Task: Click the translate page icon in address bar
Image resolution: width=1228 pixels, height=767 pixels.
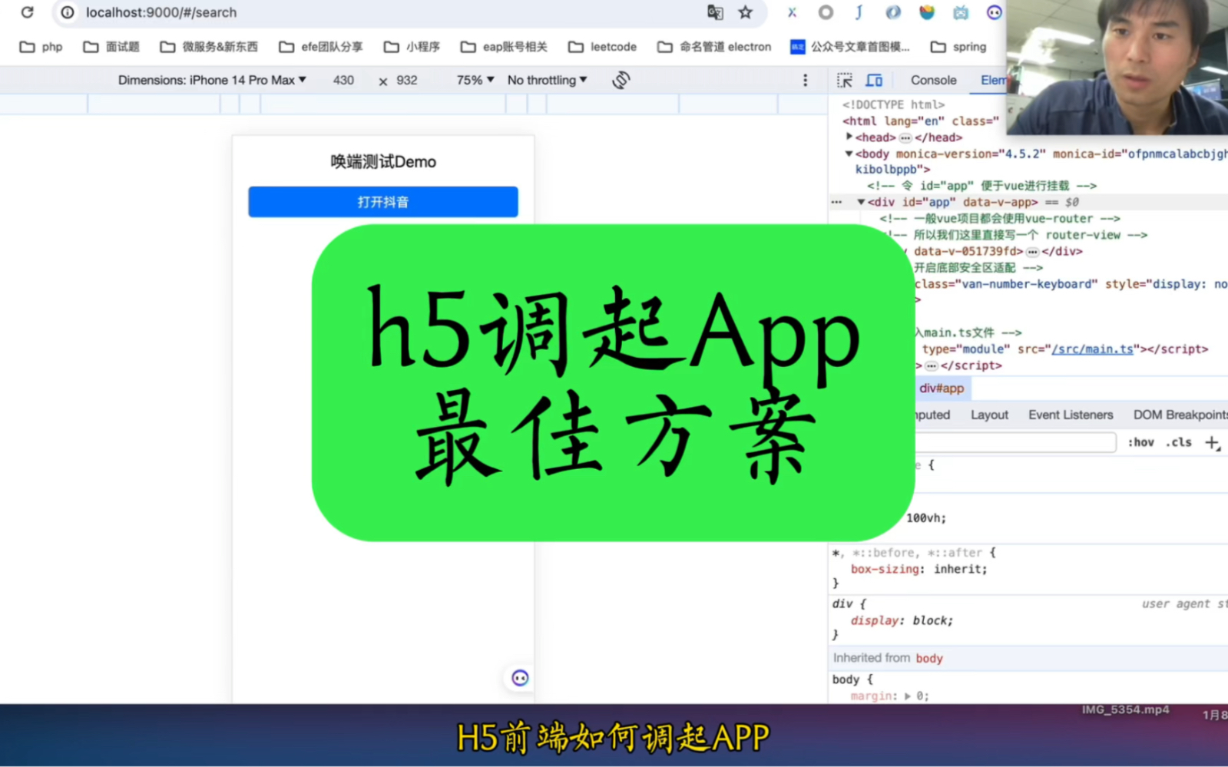Action: pyautogui.click(x=715, y=12)
